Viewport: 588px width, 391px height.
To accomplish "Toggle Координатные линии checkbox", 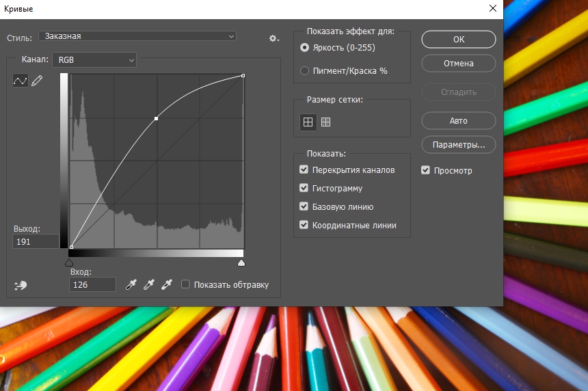I will pyautogui.click(x=304, y=225).
